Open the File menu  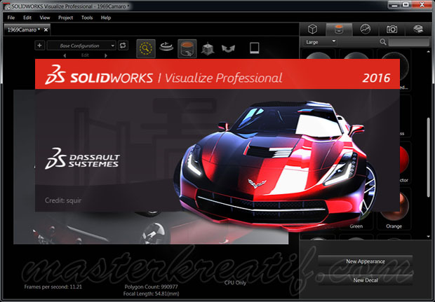11,18
